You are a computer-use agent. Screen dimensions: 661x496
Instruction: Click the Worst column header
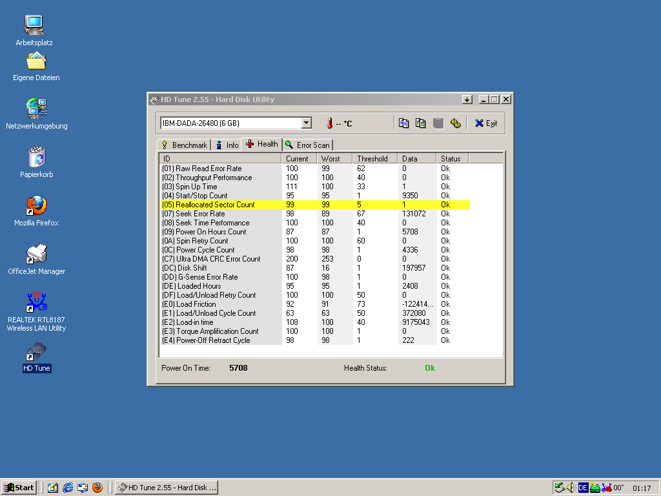pyautogui.click(x=334, y=159)
